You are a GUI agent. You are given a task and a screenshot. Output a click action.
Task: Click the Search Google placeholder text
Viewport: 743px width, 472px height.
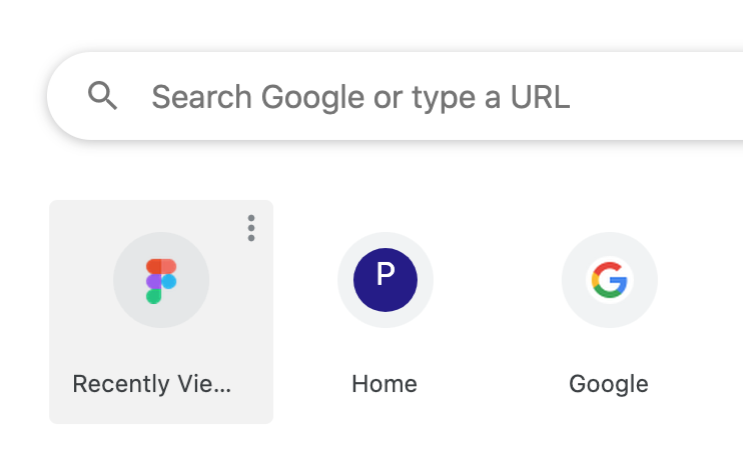pos(361,97)
